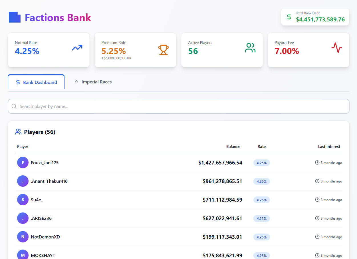This screenshot has height=259, width=357.
Task: Click the magnifier icon in the search bar
Action: (x=14, y=107)
